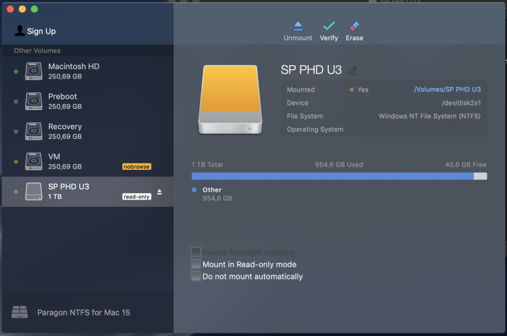Click the Unmount eject icon in toolbar

(x=298, y=26)
